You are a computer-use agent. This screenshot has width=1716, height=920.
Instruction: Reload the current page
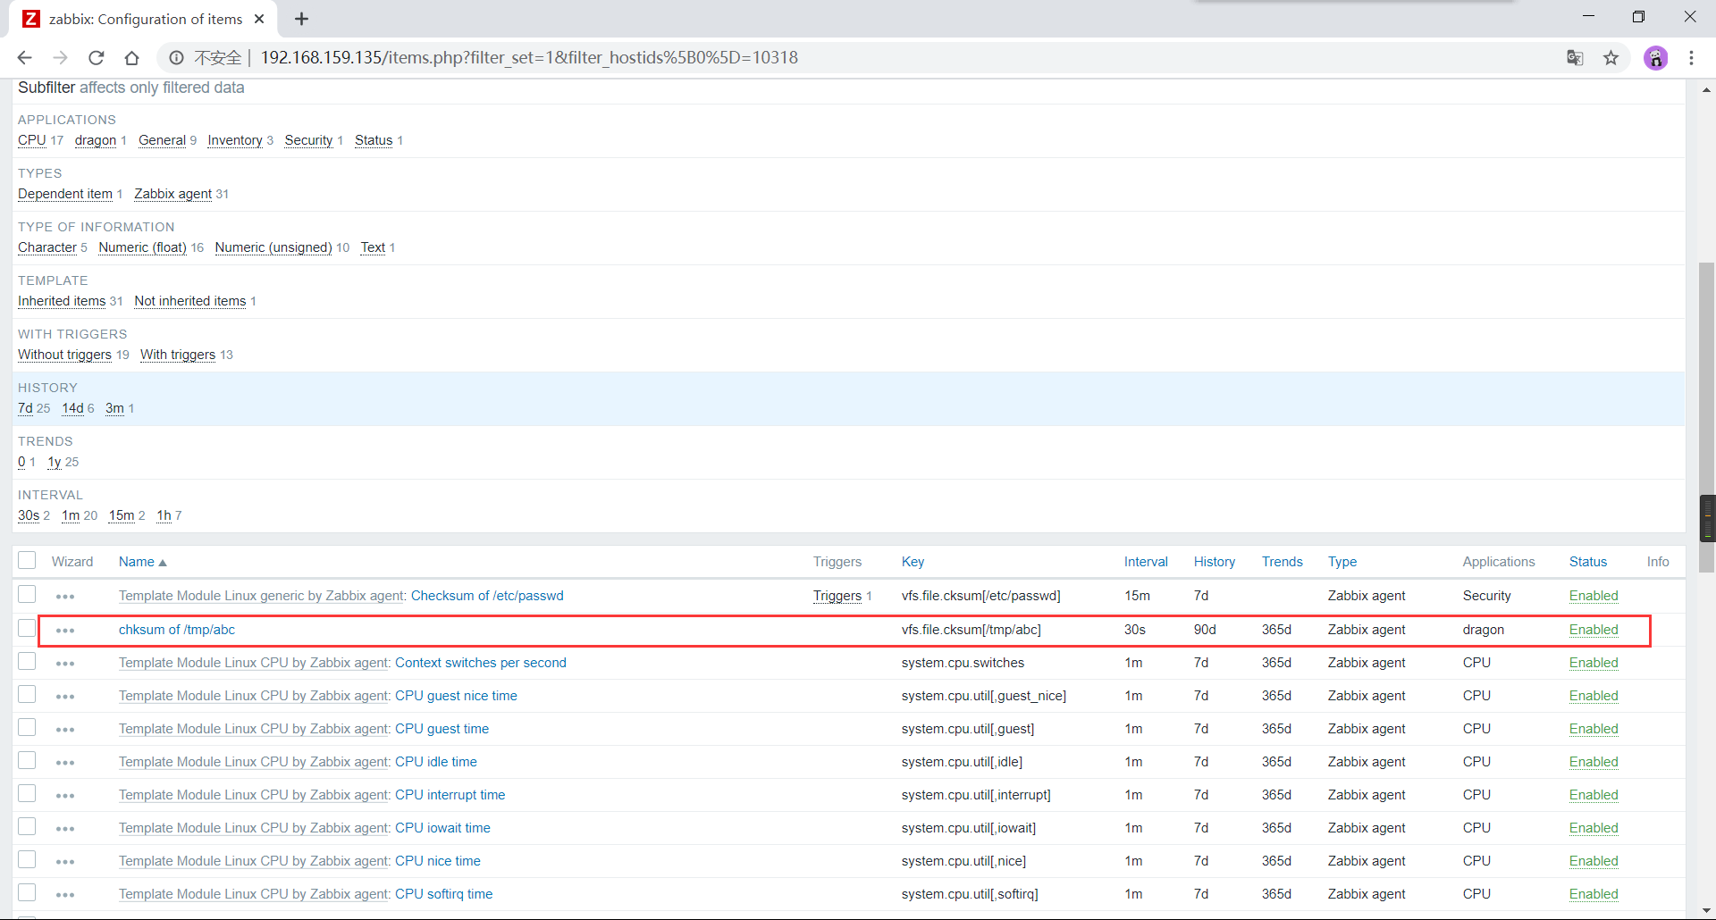(x=96, y=58)
